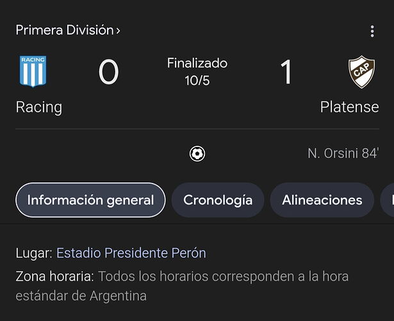Click the Platense team name
Image resolution: width=394 pixels, height=321 pixels.
click(x=349, y=107)
